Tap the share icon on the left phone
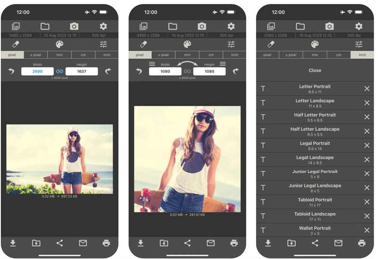378x259 pixels. click(x=60, y=243)
